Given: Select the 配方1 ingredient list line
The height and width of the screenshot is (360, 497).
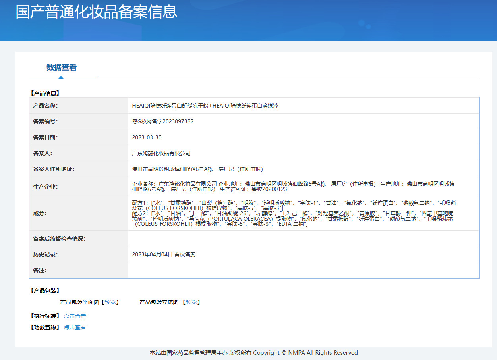Looking at the screenshot, I should [293, 205].
